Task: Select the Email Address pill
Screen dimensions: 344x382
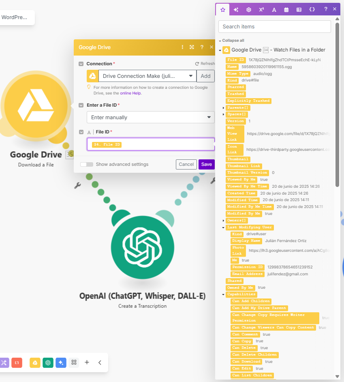Action: click(x=247, y=274)
